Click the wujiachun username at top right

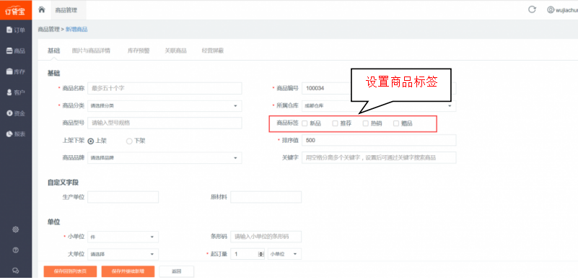click(x=566, y=10)
